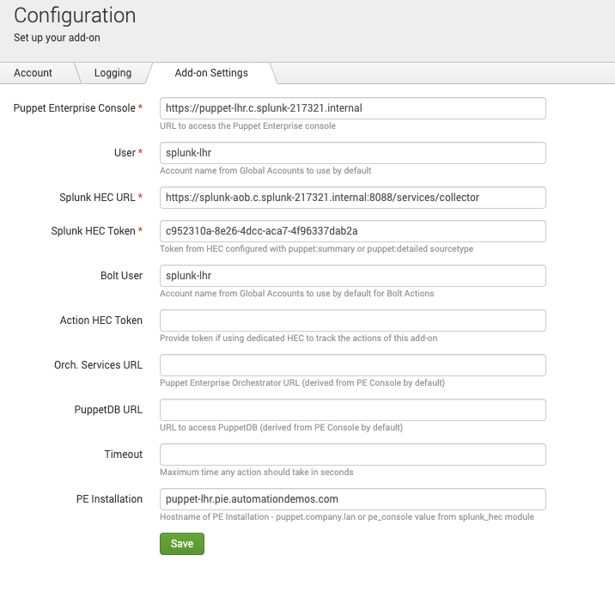Click the 'Splunk HEC Token' label
615x598 pixels.
click(x=94, y=231)
